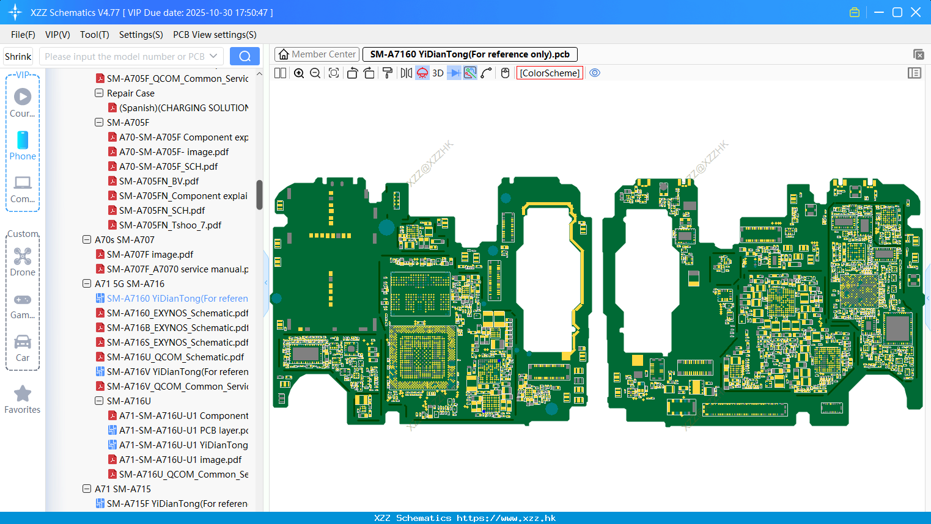Toggle the red lamp highlight icon
931x524 pixels.
422,73
